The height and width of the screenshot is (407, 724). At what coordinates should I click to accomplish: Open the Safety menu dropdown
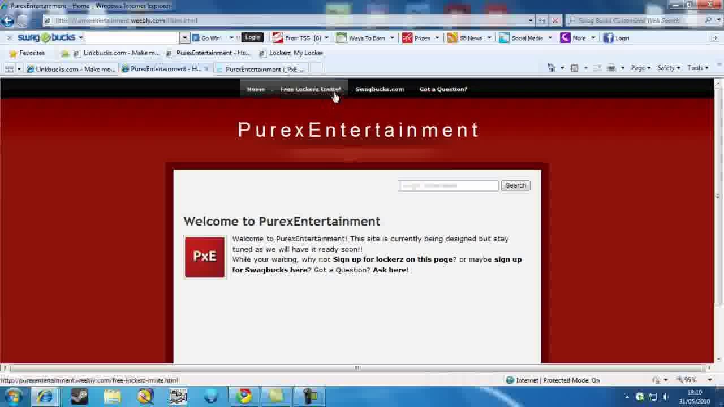[x=669, y=68]
